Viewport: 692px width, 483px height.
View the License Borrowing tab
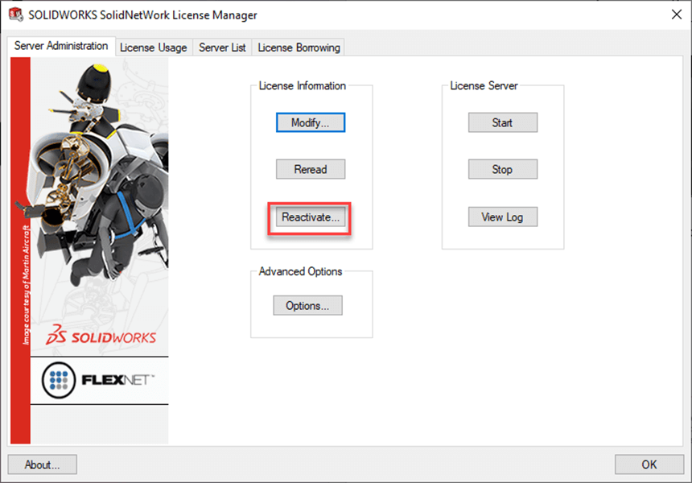[298, 47]
